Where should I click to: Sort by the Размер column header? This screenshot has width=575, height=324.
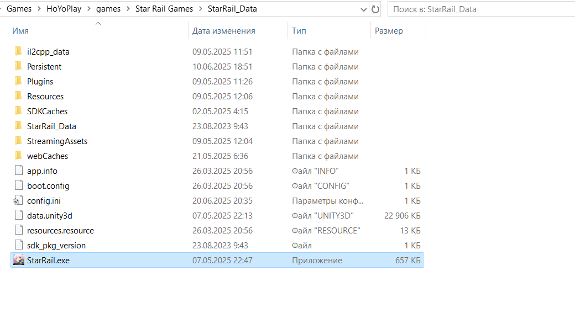[389, 31]
